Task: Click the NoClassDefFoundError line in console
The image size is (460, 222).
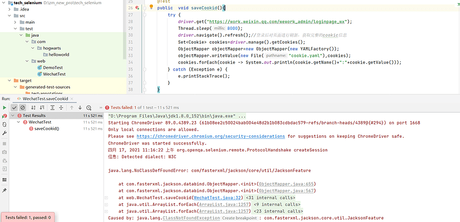Action: click(209, 170)
